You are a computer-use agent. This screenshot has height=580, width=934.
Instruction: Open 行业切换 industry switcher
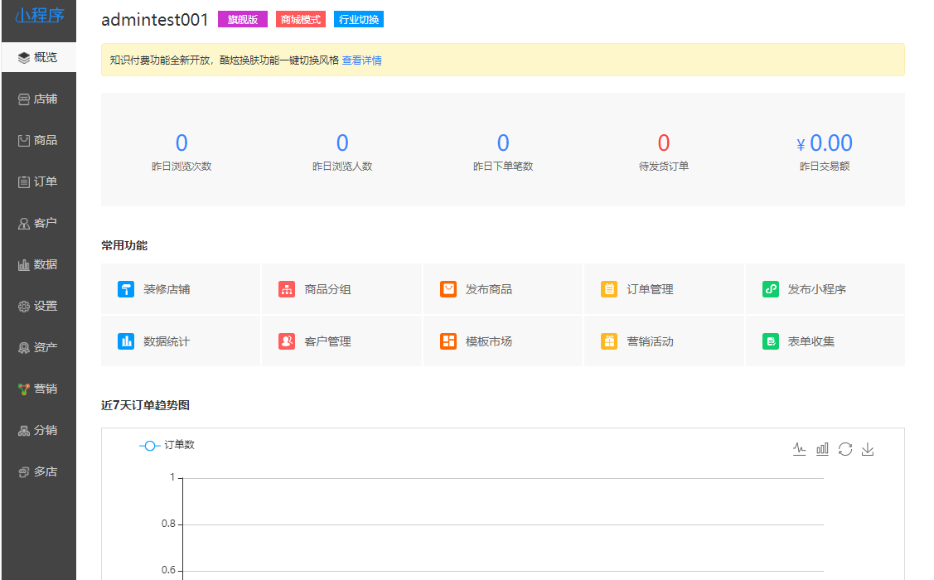coord(359,19)
